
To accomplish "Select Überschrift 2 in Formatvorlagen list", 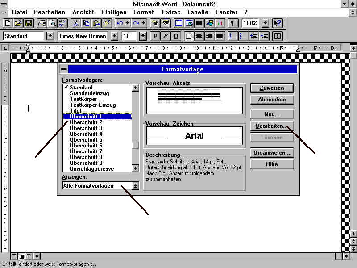I will click(x=97, y=122).
